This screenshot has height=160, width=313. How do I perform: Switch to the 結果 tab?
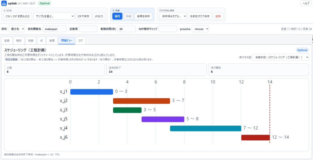point(52,40)
